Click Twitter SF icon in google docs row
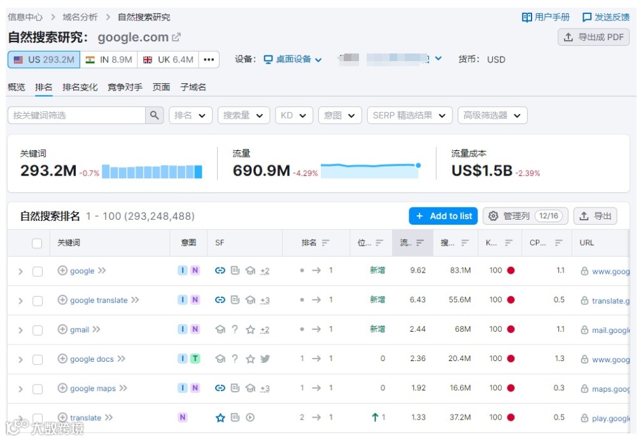This screenshot has height=440, width=641. tap(265, 358)
